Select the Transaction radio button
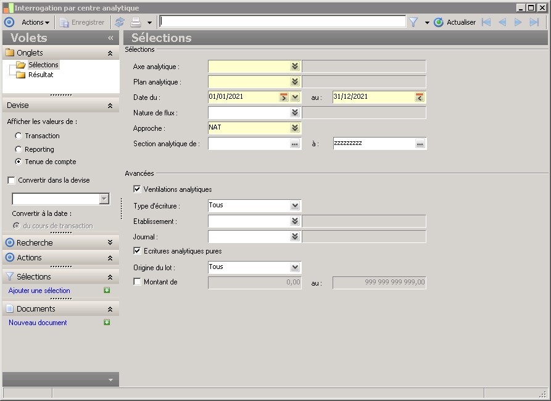551x401 pixels. pos(19,136)
